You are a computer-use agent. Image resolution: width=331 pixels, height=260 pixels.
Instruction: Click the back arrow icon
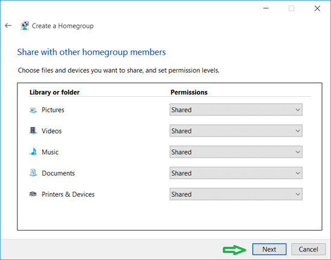point(8,25)
